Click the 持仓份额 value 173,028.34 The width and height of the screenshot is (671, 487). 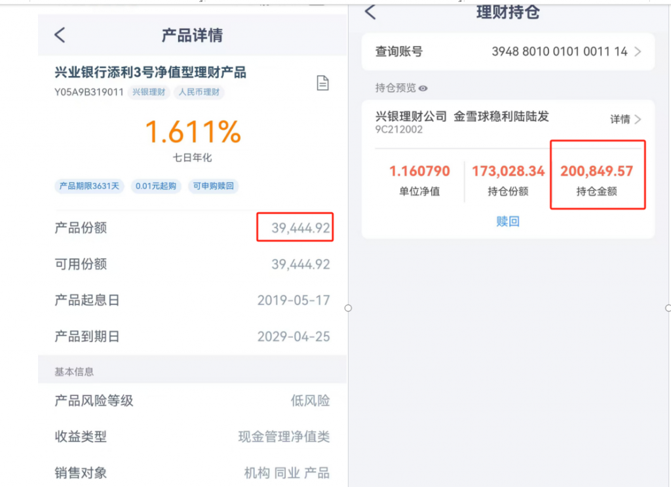tap(508, 171)
